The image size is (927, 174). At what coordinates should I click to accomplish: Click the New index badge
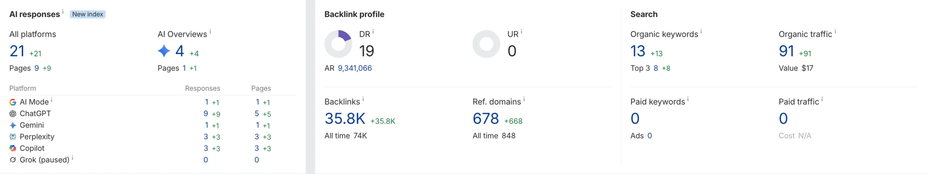pyautogui.click(x=88, y=14)
